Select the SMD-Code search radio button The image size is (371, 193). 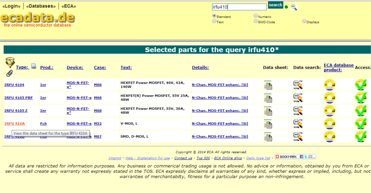click(x=255, y=21)
